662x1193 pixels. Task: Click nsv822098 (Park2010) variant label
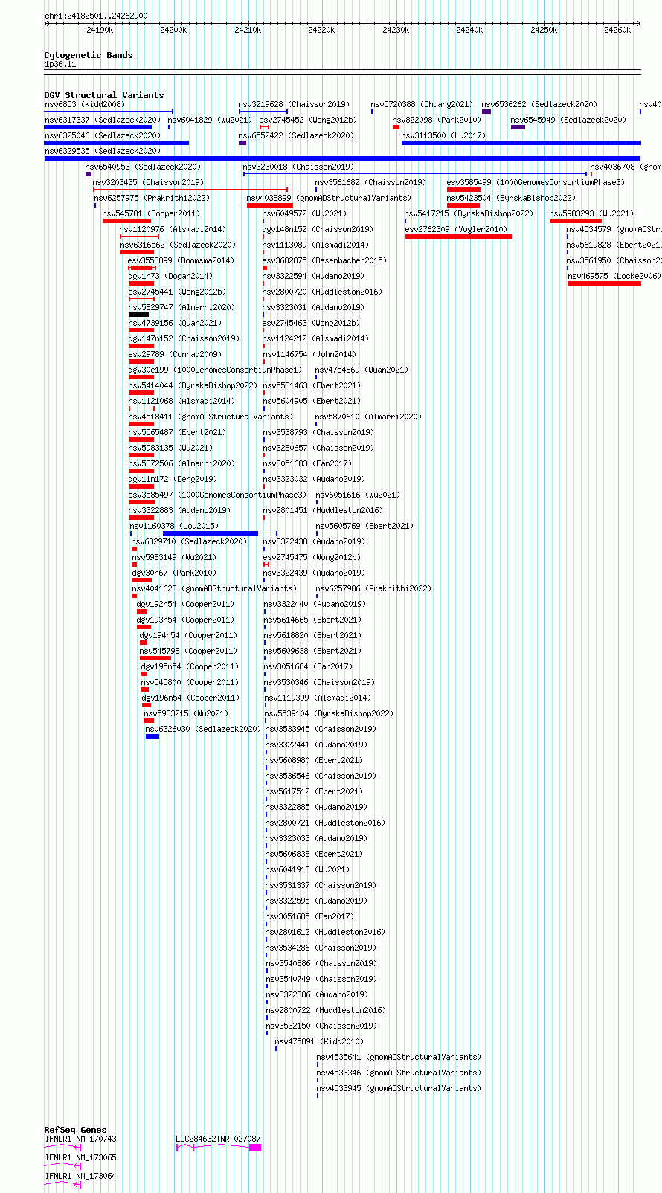tap(437, 120)
